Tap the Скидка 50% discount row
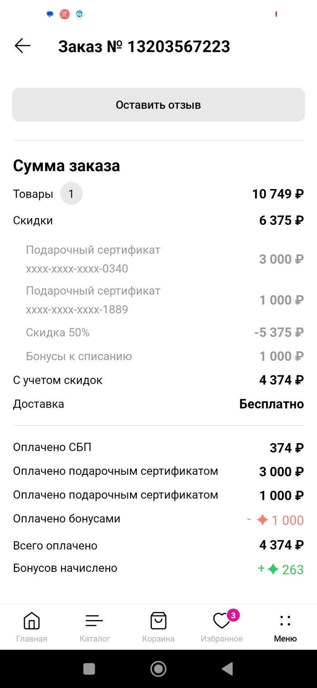Image resolution: width=317 pixels, height=688 pixels. tap(58, 332)
